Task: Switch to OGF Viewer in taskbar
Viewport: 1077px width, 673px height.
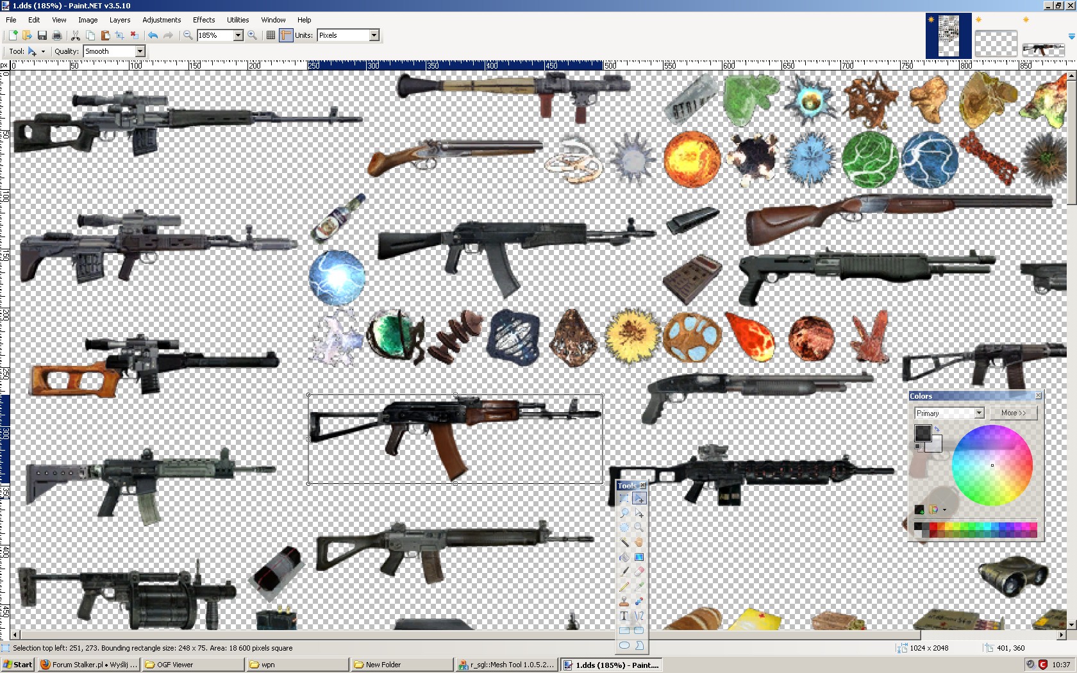Action: [194, 665]
